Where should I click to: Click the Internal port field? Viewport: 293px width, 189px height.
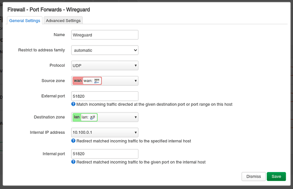tap(104, 154)
